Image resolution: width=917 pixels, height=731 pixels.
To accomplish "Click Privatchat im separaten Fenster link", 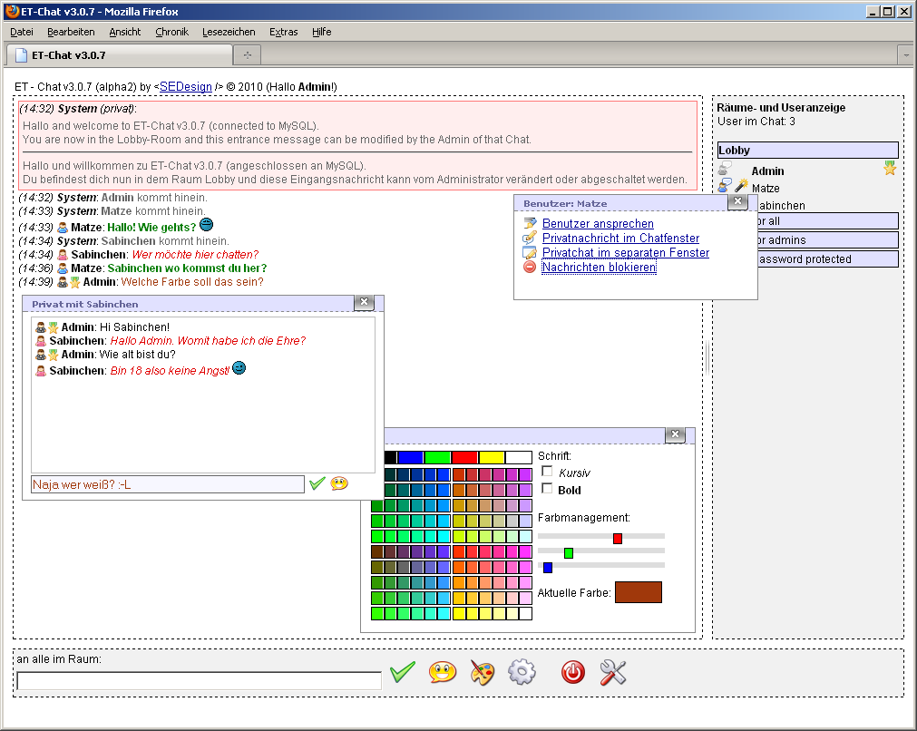I will (625, 253).
